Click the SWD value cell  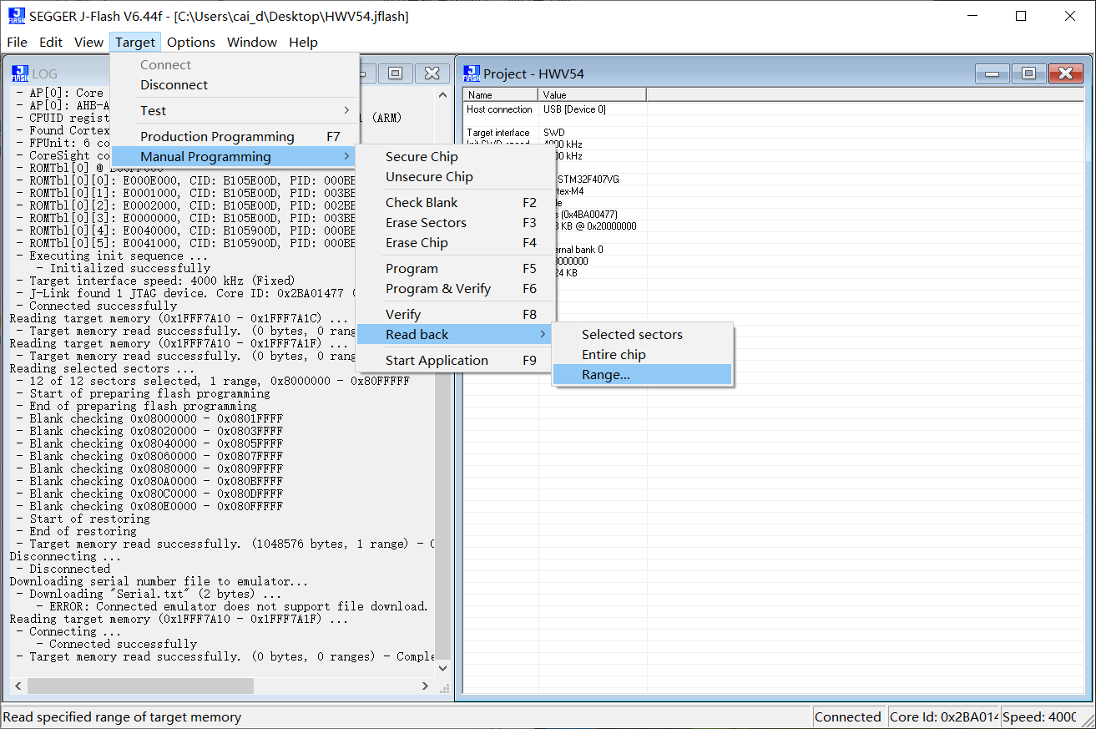[x=554, y=133]
